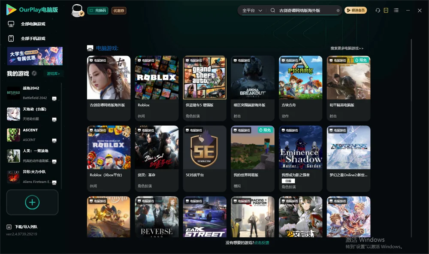Select the PixARK 方块方舟 card
Screen dimensions: 429x254
pyautogui.click(x=301, y=88)
